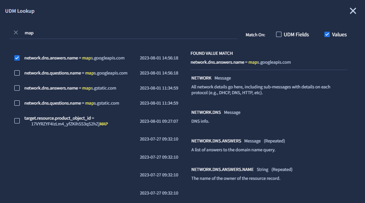Uncheck the network.dns.answers.name maps.googleapis.com result
This screenshot has height=203, width=365.
tap(17, 58)
